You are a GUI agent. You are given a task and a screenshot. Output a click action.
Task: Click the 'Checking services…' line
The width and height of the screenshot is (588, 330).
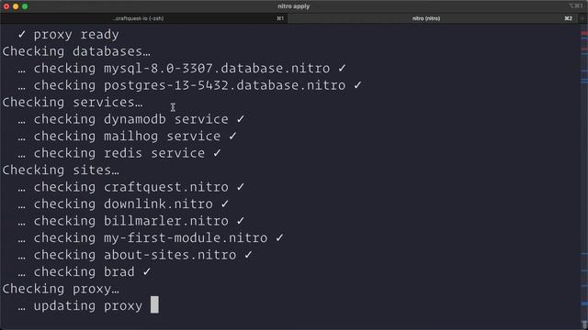pyautogui.click(x=73, y=102)
